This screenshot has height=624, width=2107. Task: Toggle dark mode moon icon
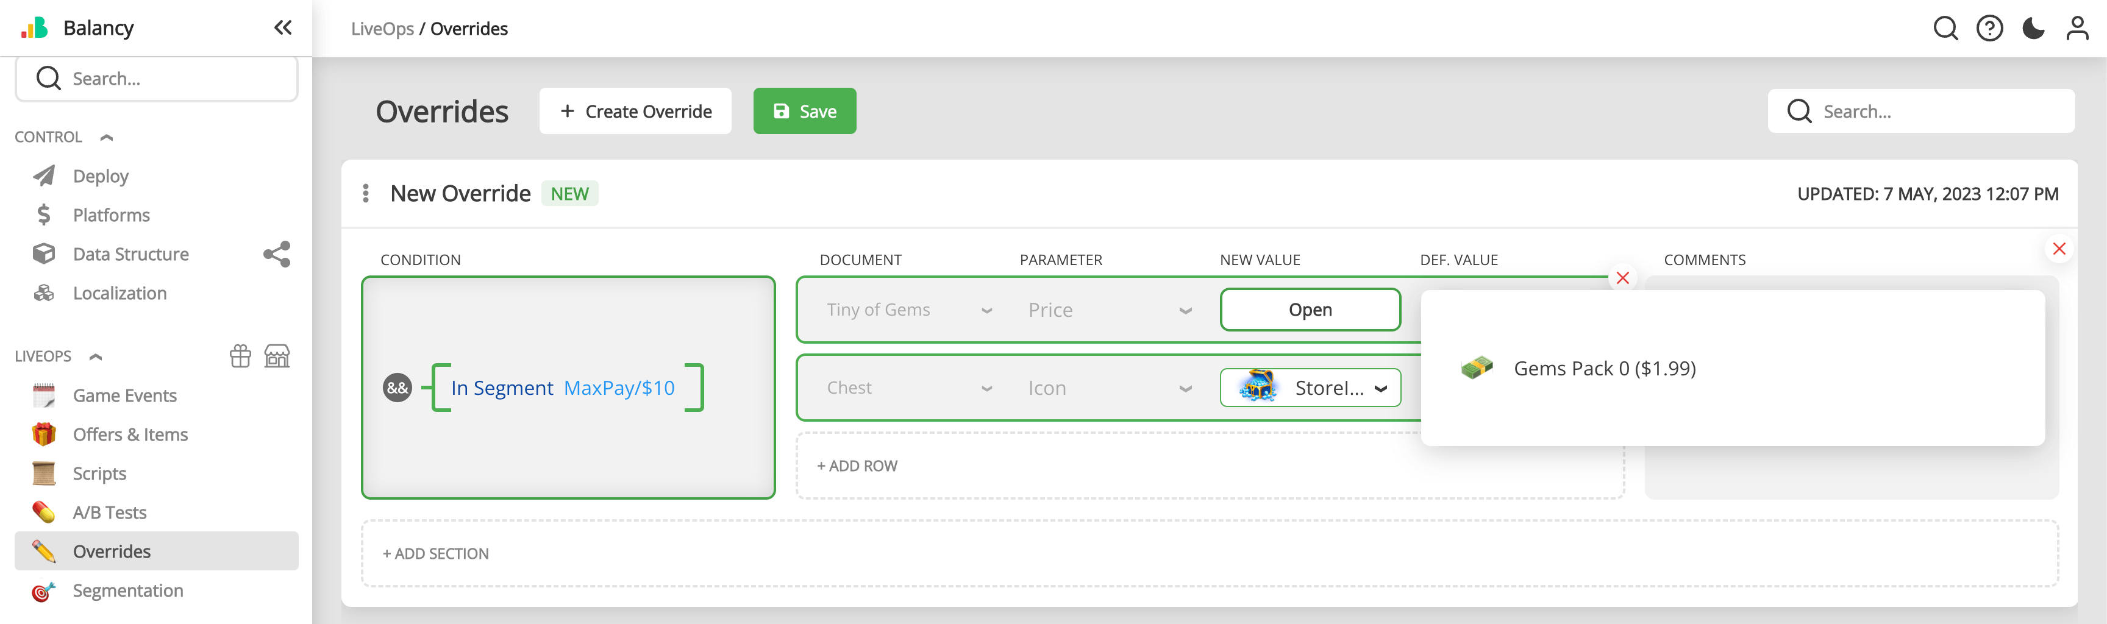(2033, 29)
